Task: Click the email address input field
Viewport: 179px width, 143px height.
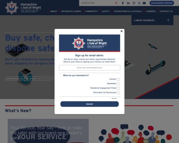Action: 89,68
